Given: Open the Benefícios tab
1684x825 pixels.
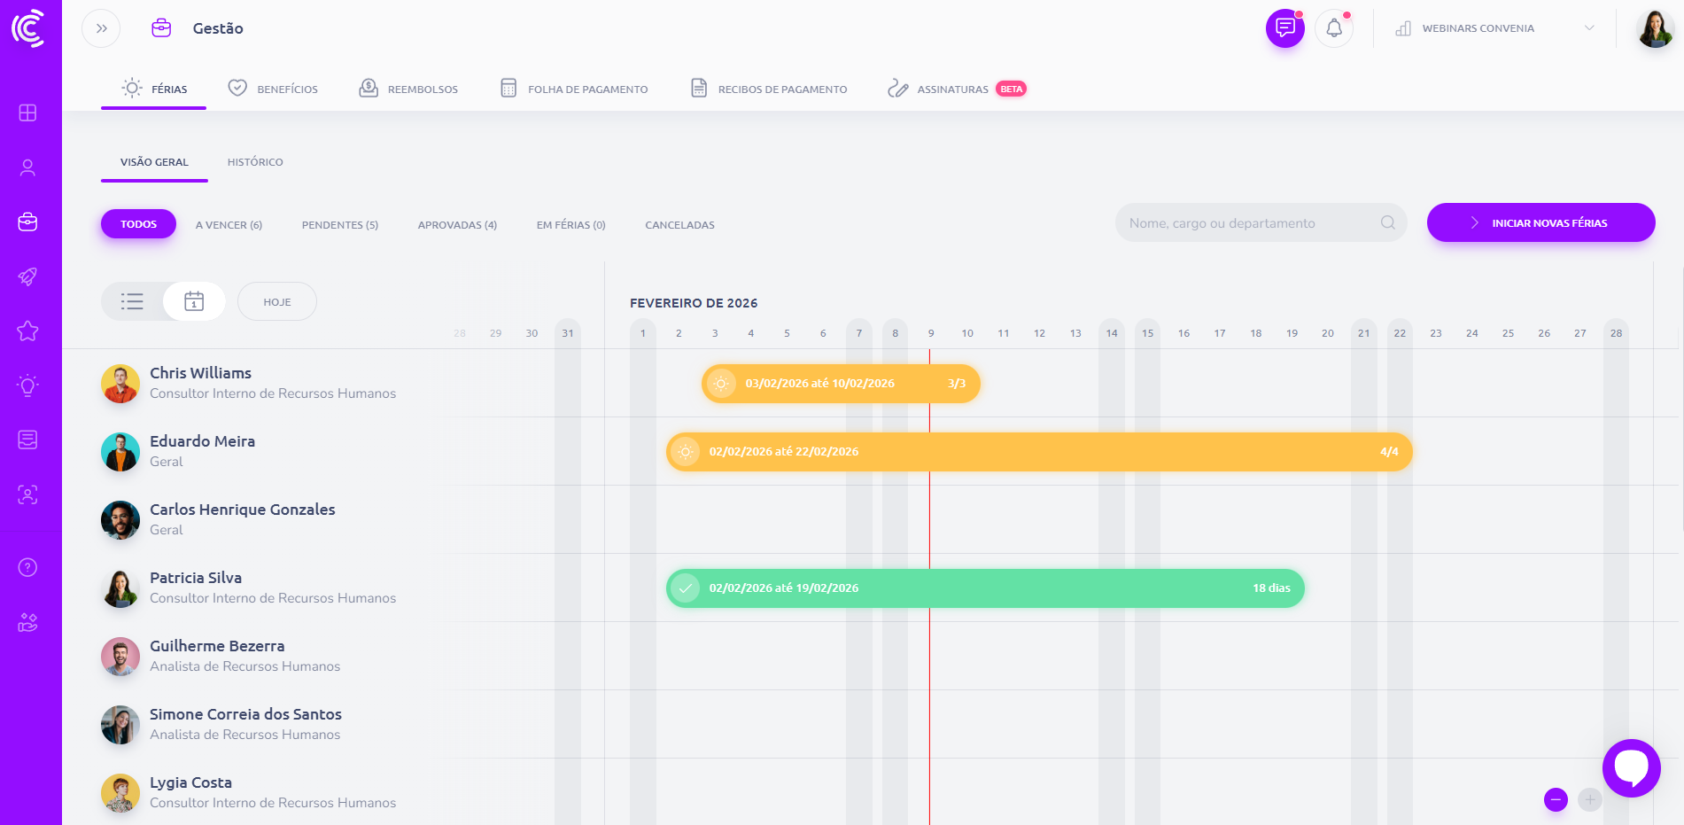Looking at the screenshot, I should click(273, 89).
